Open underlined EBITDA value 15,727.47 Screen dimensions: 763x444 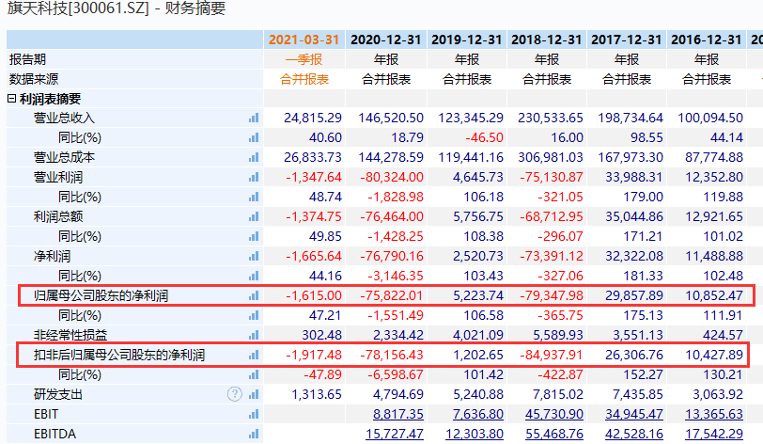pyautogui.click(x=394, y=434)
